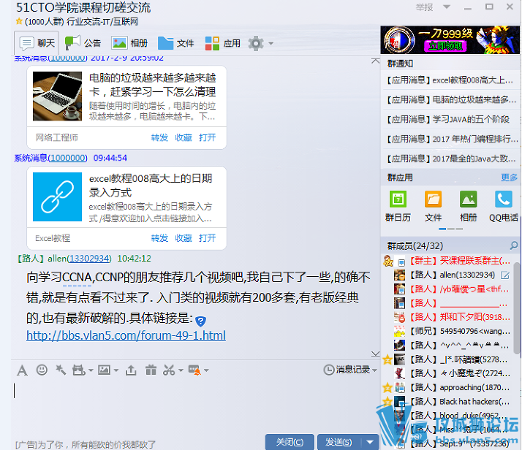
Task: Open the 应用 tab
Action: (x=223, y=43)
